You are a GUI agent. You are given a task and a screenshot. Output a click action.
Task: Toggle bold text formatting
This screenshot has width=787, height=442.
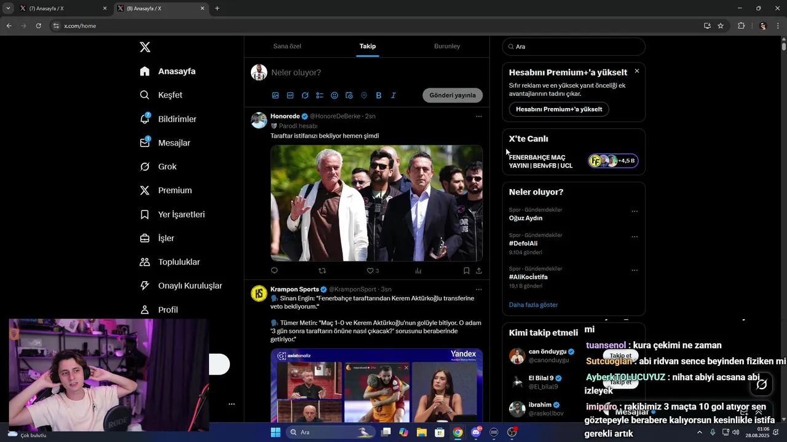pos(379,95)
